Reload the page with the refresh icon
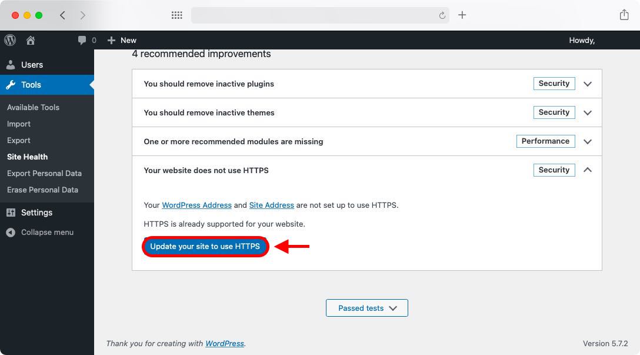Image resolution: width=640 pixels, height=355 pixels. pos(442,15)
